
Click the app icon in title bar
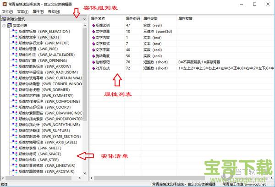5,4
